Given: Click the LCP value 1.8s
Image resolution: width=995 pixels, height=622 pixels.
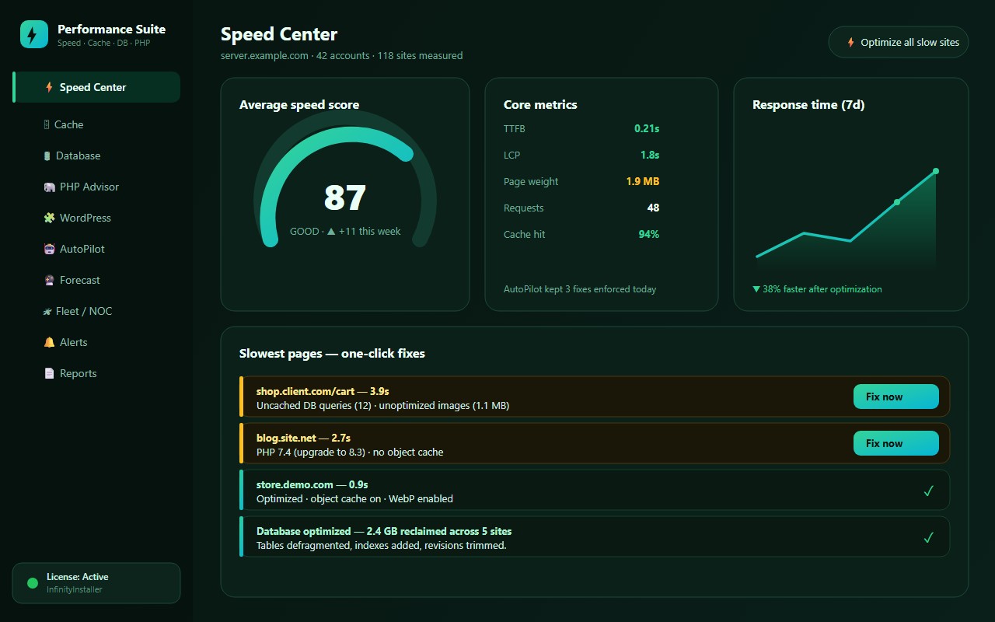Looking at the screenshot, I should (650, 155).
